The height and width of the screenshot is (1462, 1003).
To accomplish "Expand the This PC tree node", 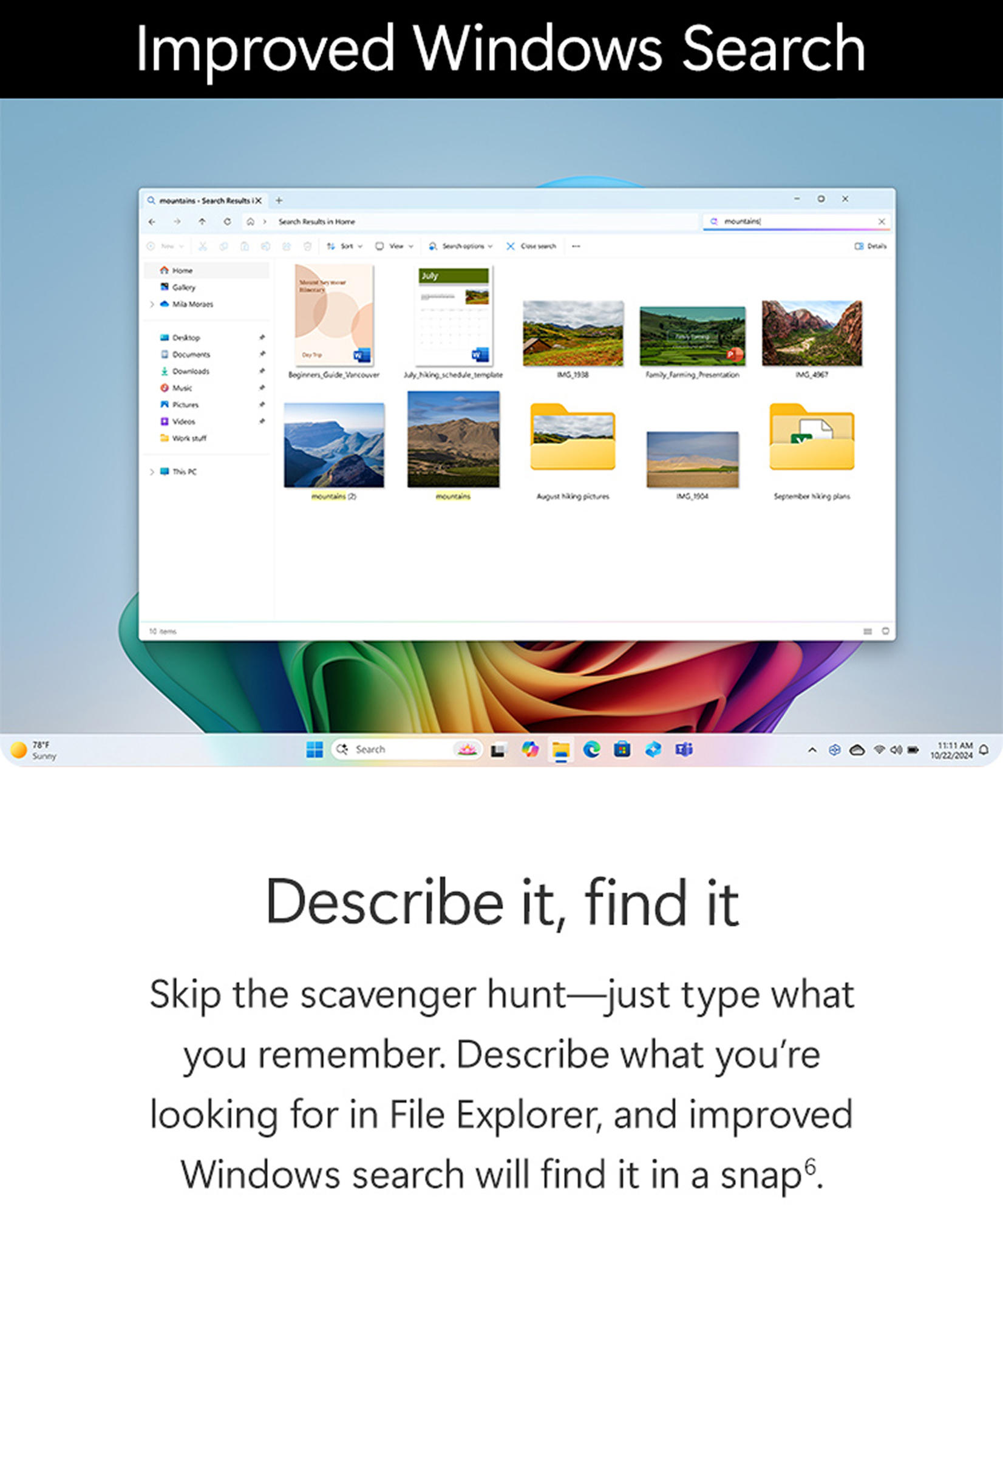I will point(152,472).
